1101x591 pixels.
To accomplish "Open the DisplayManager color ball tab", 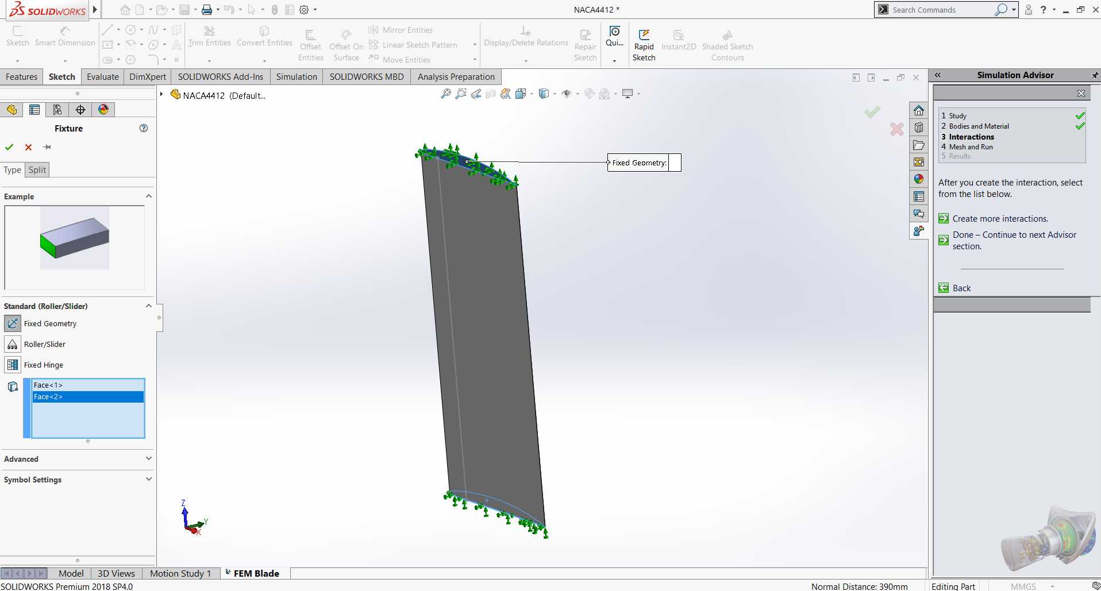I will [103, 110].
